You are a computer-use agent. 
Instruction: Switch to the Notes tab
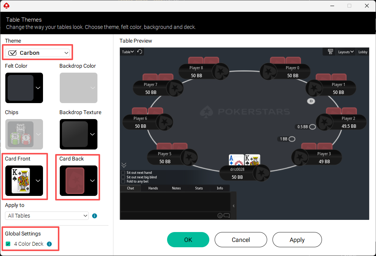coord(176,188)
